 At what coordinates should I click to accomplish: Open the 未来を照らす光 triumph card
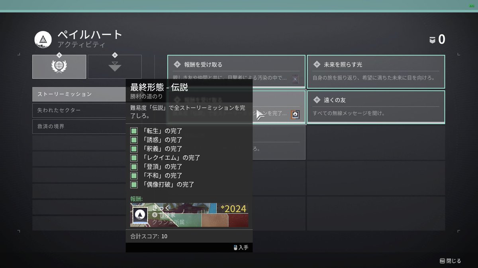pyautogui.click(x=376, y=71)
